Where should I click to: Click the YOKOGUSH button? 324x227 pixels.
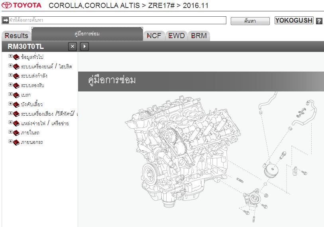294,20
